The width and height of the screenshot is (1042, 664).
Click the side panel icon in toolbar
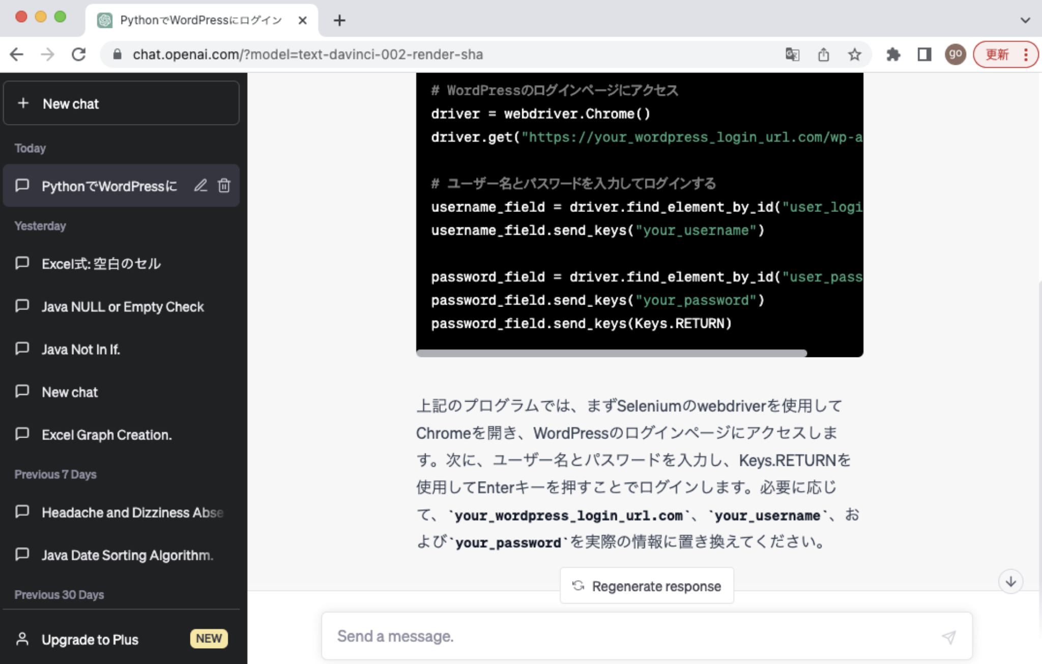[x=925, y=54]
